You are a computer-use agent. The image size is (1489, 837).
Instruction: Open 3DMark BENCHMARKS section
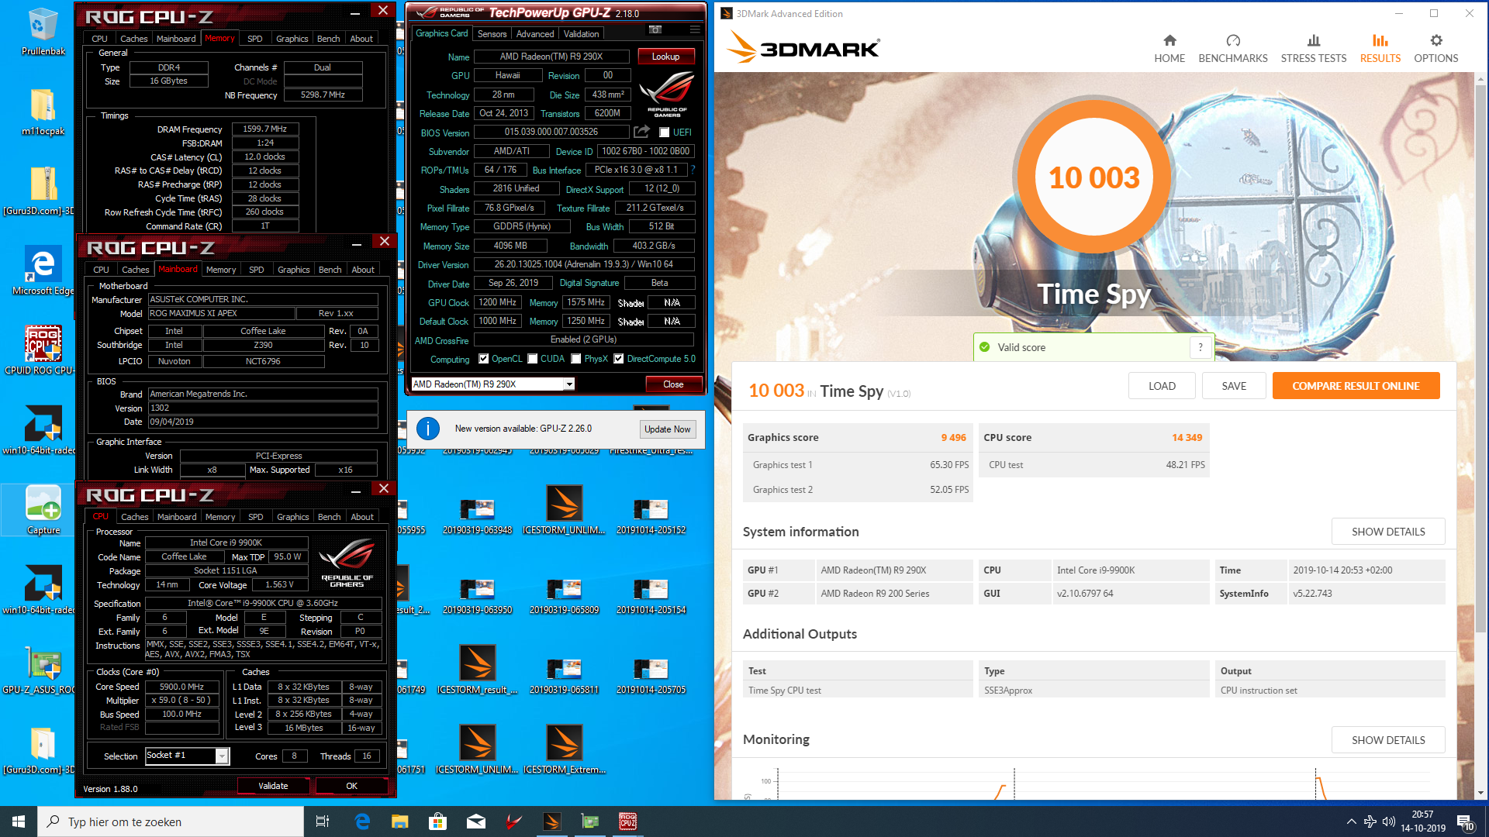click(1233, 48)
